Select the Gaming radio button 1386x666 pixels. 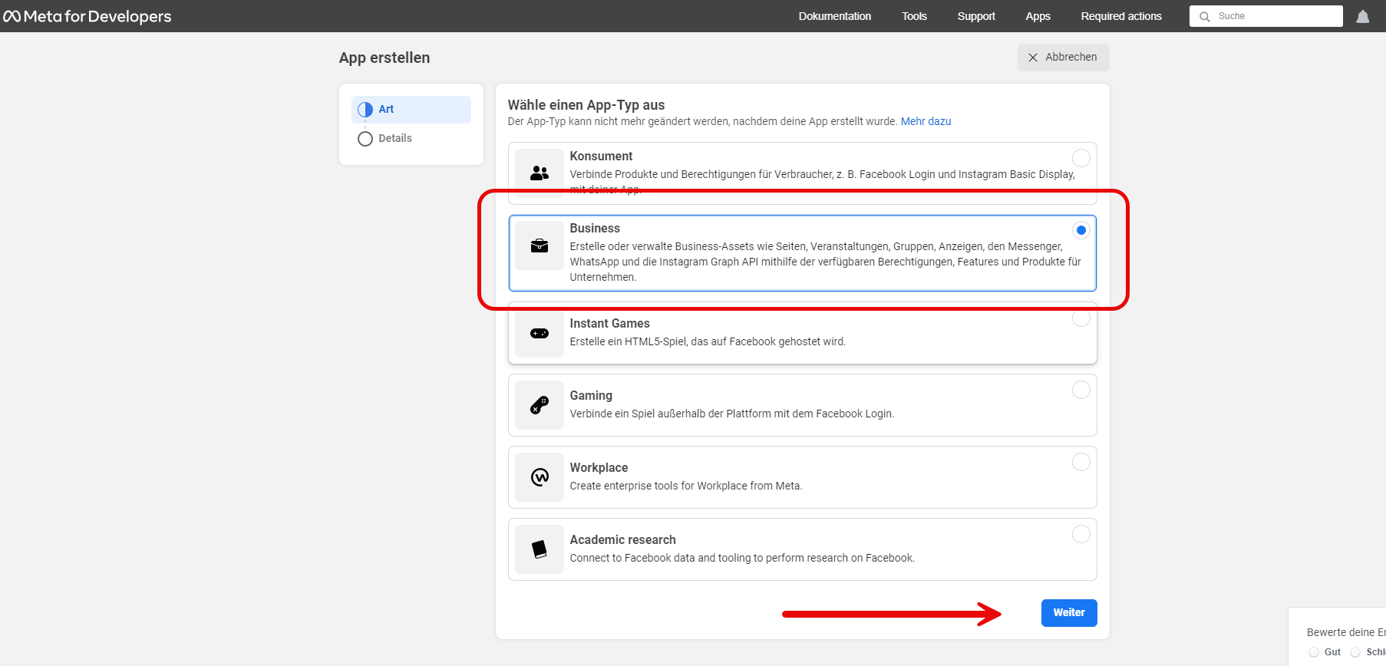1081,390
